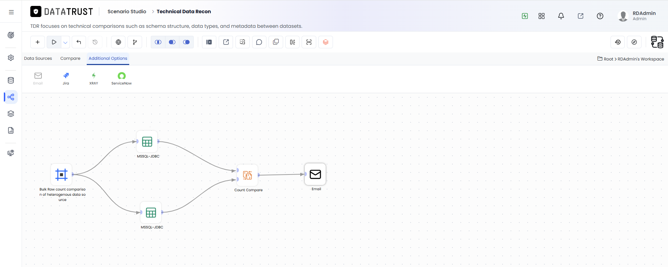The image size is (668, 267).
Task: Click the undo arrow icon
Action: pyautogui.click(x=79, y=42)
